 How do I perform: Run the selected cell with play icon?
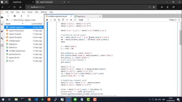click(x=67, y=20)
